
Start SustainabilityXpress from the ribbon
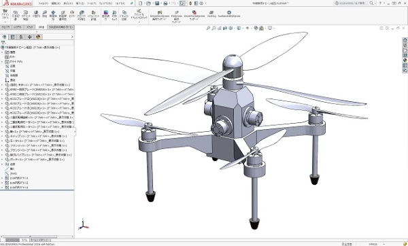[x=229, y=14]
